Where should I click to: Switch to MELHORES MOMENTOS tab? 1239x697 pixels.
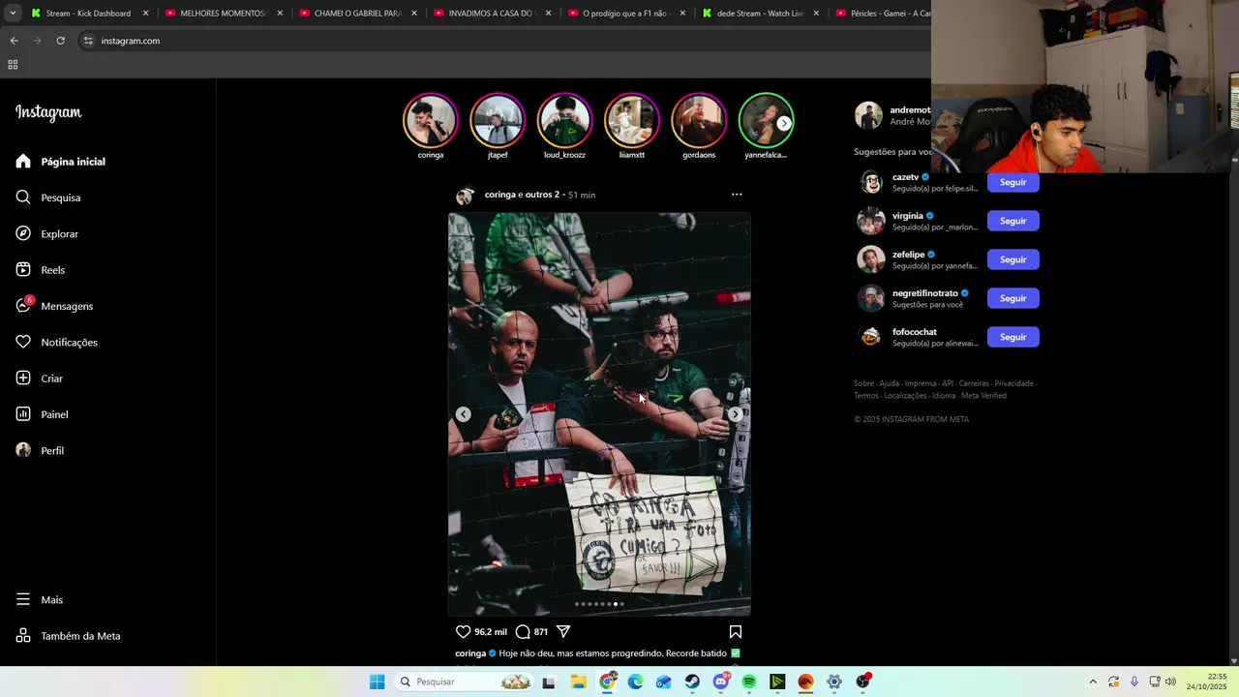[x=223, y=14]
